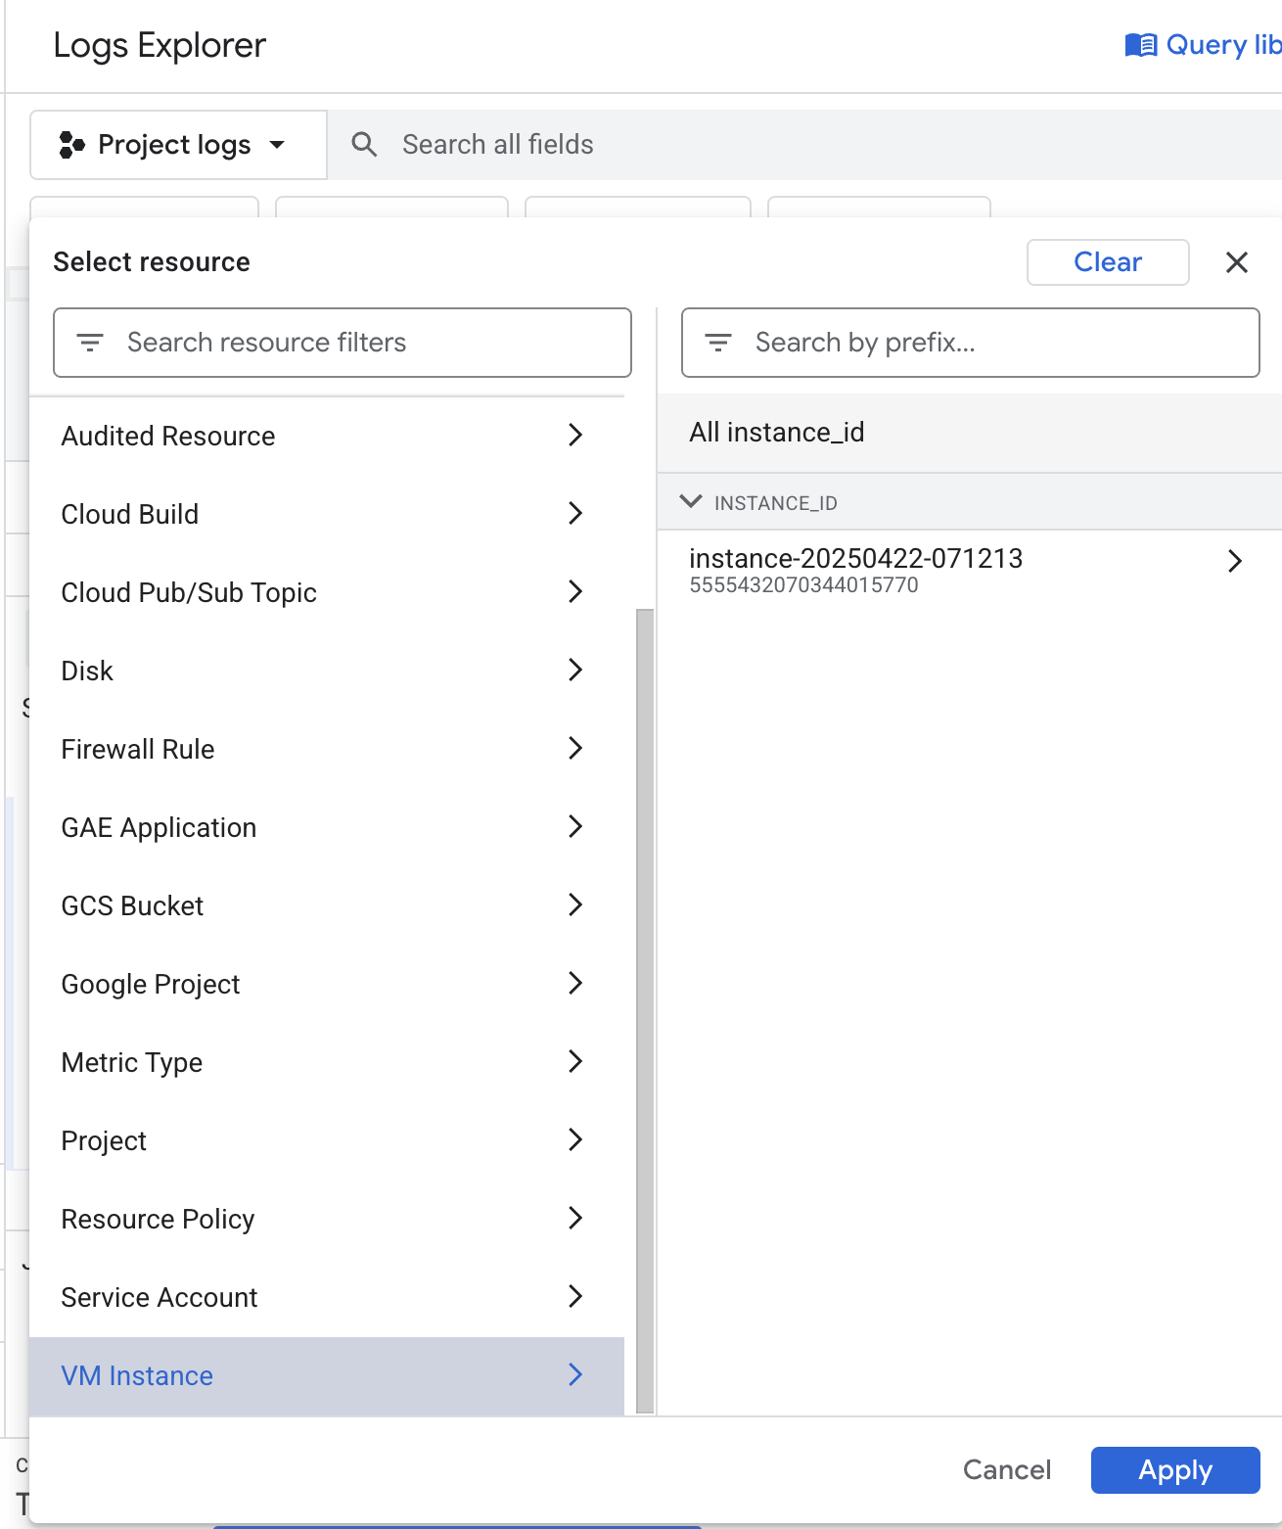Choose Project resource type
The width and height of the screenshot is (1282, 1529).
[327, 1140]
